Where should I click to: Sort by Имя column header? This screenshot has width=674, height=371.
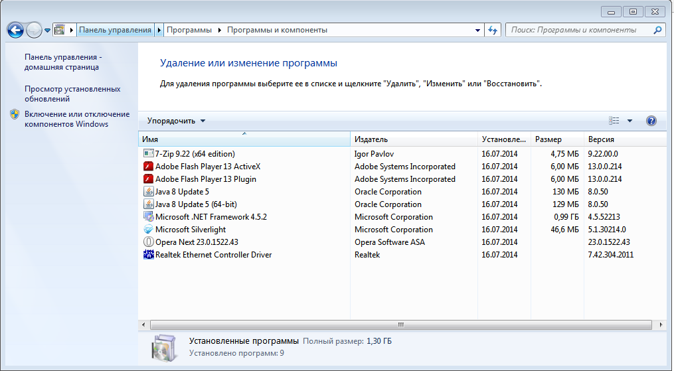(244, 139)
